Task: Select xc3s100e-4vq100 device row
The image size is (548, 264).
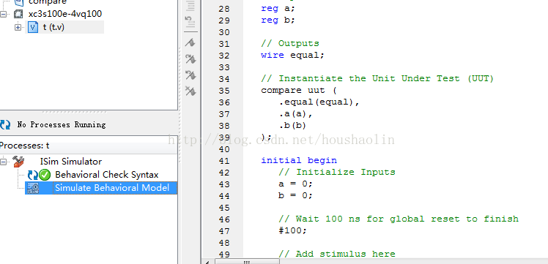Action: click(x=65, y=14)
